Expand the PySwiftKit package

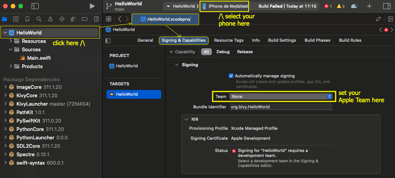pyautogui.click(x=5, y=121)
